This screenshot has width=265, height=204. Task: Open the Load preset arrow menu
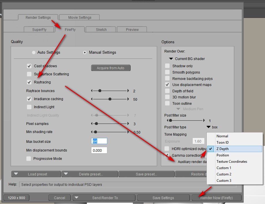[16, 174]
